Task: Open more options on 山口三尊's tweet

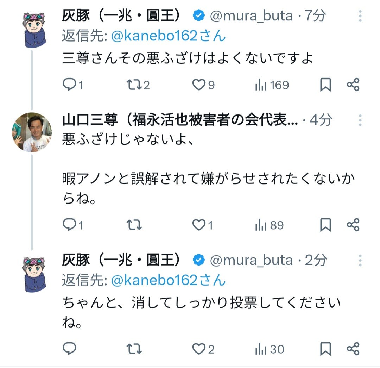Action: pyautogui.click(x=360, y=120)
